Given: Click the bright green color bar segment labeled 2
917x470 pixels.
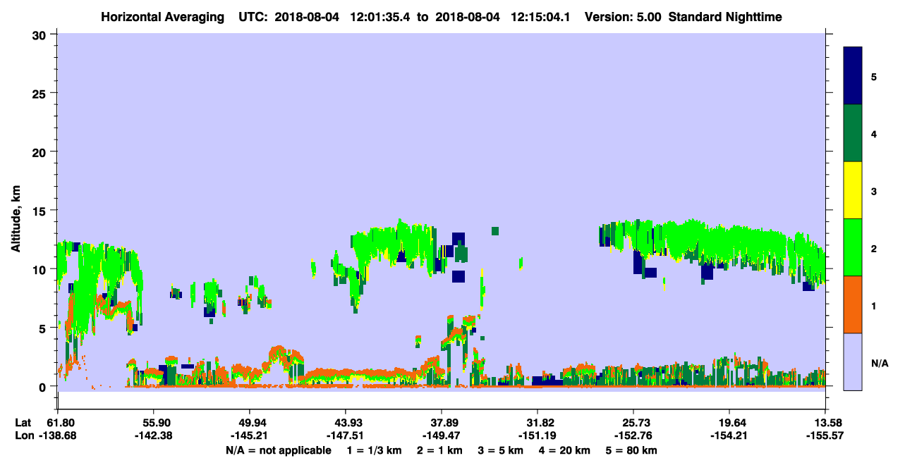Looking at the screenshot, I should pos(853,247).
